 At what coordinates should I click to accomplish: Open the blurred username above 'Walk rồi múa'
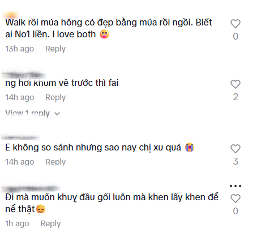pos(11,15)
